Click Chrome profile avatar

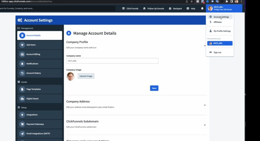click(x=236, y=2)
